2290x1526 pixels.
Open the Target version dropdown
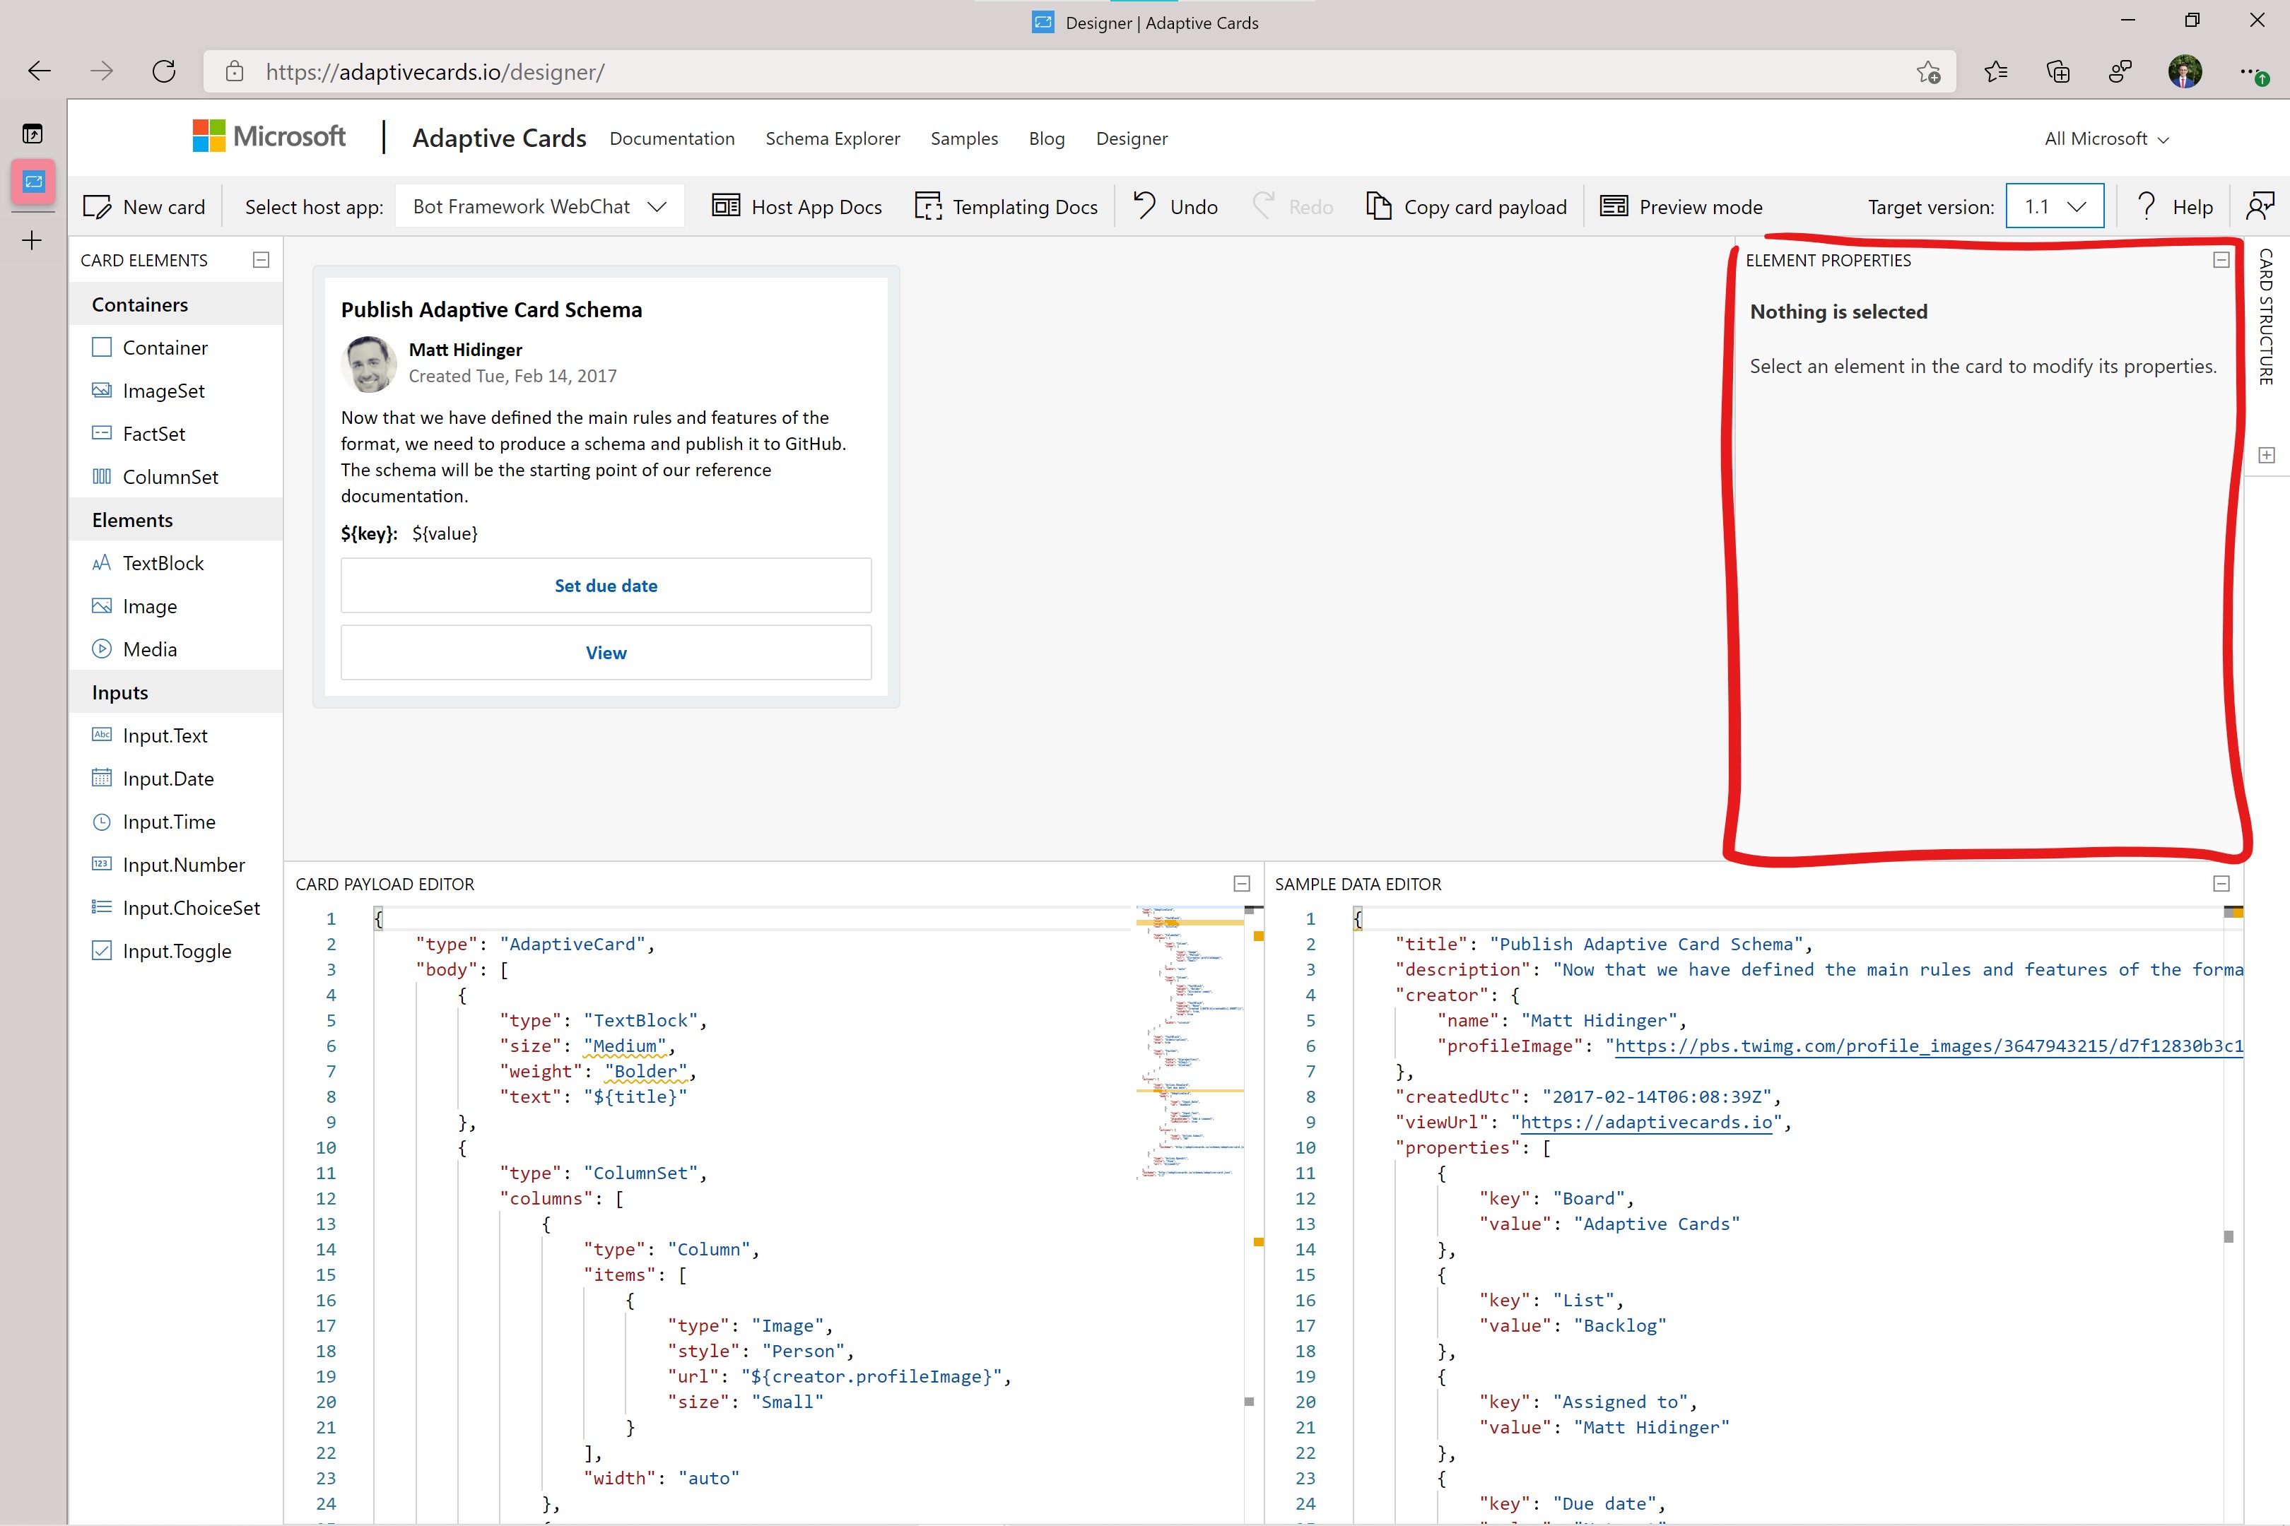click(x=2055, y=206)
